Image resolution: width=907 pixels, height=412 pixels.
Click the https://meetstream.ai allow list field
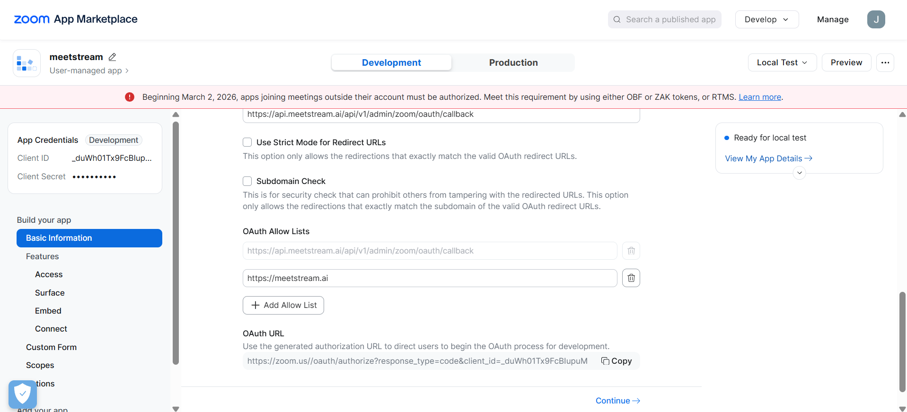point(430,278)
